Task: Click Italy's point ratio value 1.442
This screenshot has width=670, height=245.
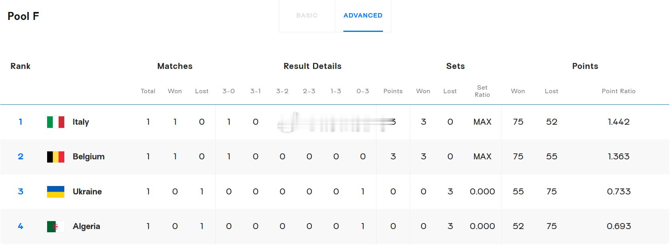Action: pyautogui.click(x=618, y=122)
